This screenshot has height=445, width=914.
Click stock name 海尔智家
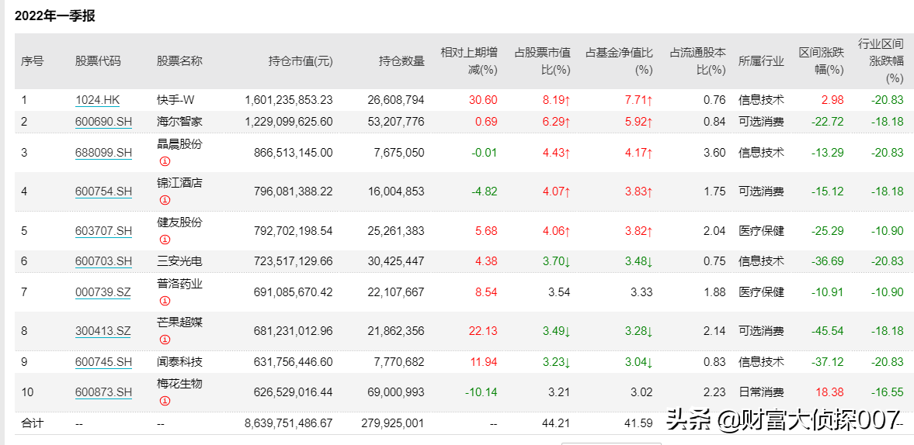179,122
